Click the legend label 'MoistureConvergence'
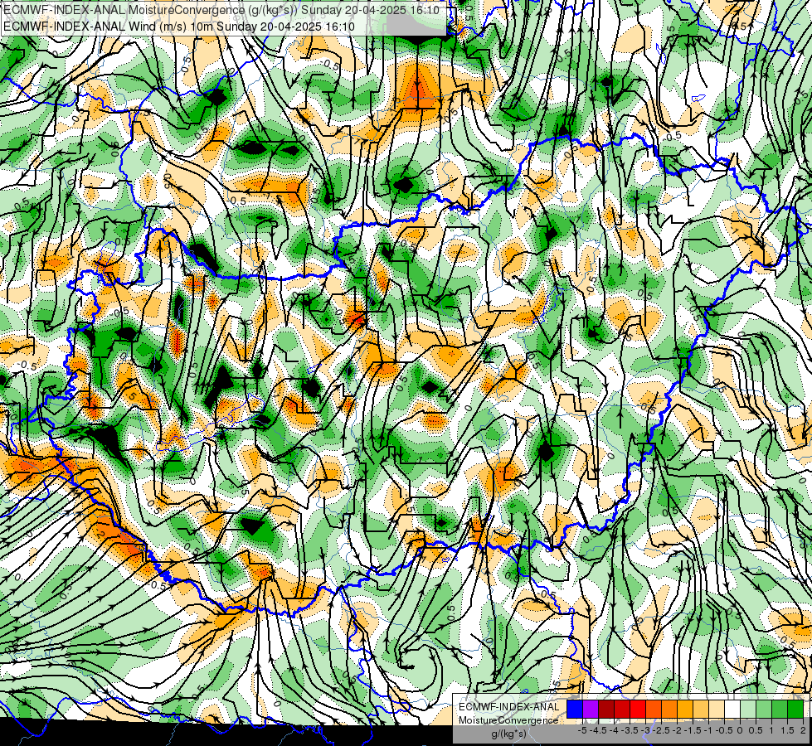Image resolution: width=812 pixels, height=746 pixels. 508,720
